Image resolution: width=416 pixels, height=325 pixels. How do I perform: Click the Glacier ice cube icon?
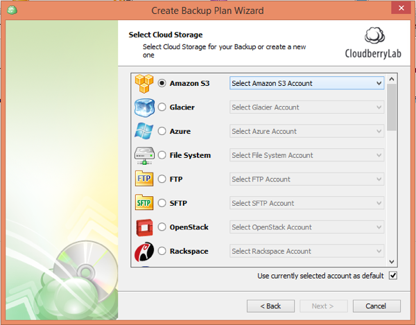144,107
